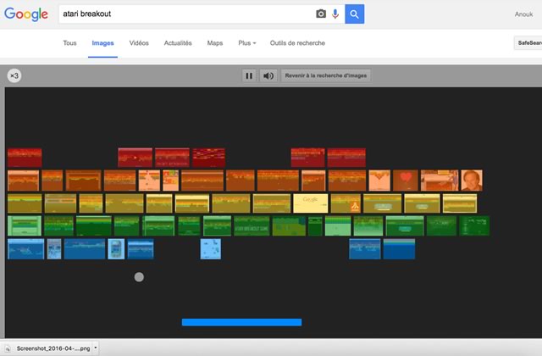542x356 pixels.
Task: Click the yellow Google logo brick
Action: point(310,203)
